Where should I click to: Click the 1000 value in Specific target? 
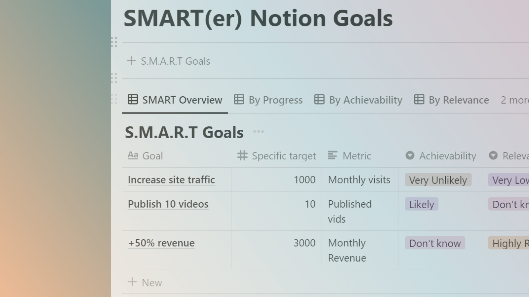pos(305,180)
